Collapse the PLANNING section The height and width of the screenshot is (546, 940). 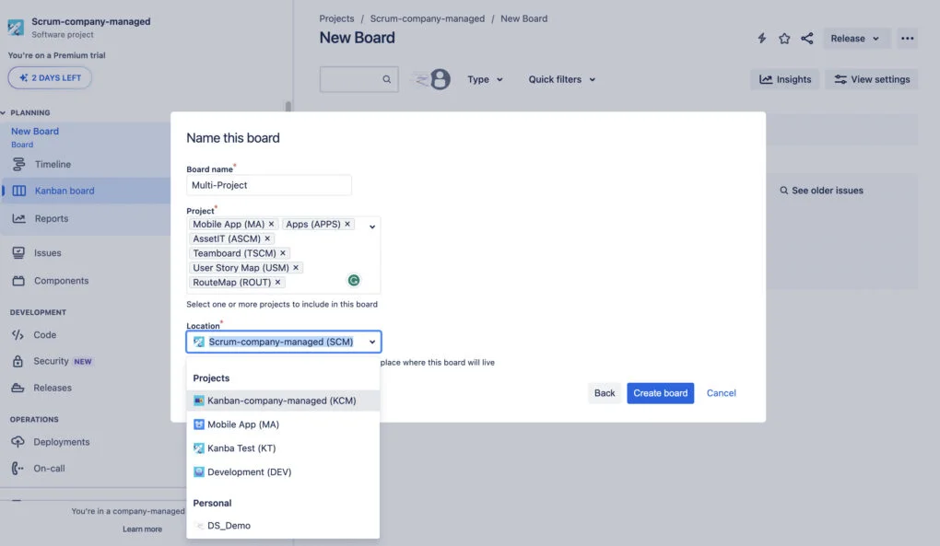4,112
